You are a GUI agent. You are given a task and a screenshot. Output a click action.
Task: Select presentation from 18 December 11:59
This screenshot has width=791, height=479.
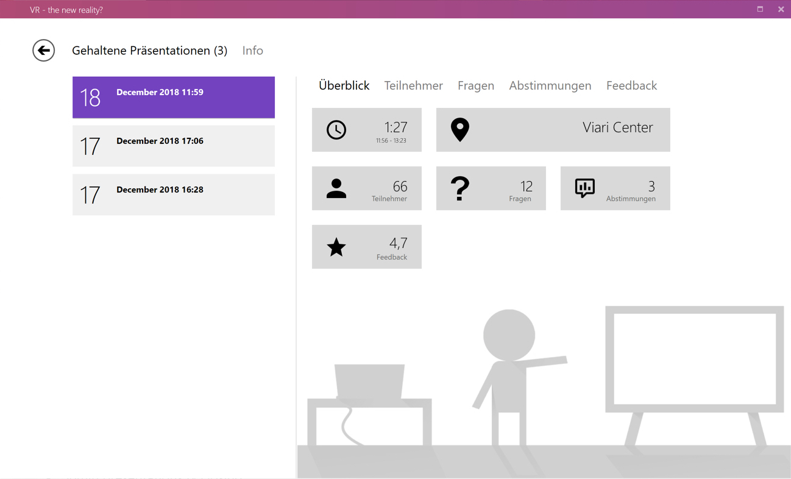coord(173,98)
